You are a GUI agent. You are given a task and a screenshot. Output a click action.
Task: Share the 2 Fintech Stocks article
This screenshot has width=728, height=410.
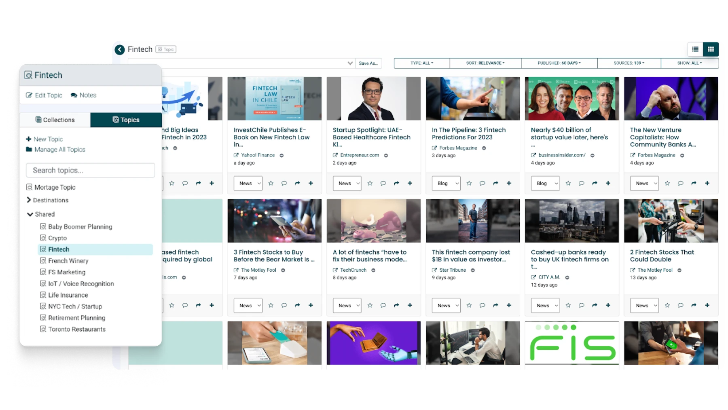tap(694, 305)
